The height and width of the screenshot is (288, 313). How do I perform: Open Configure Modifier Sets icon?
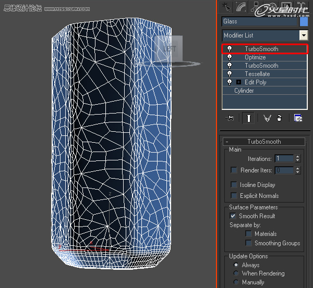coord(298,118)
